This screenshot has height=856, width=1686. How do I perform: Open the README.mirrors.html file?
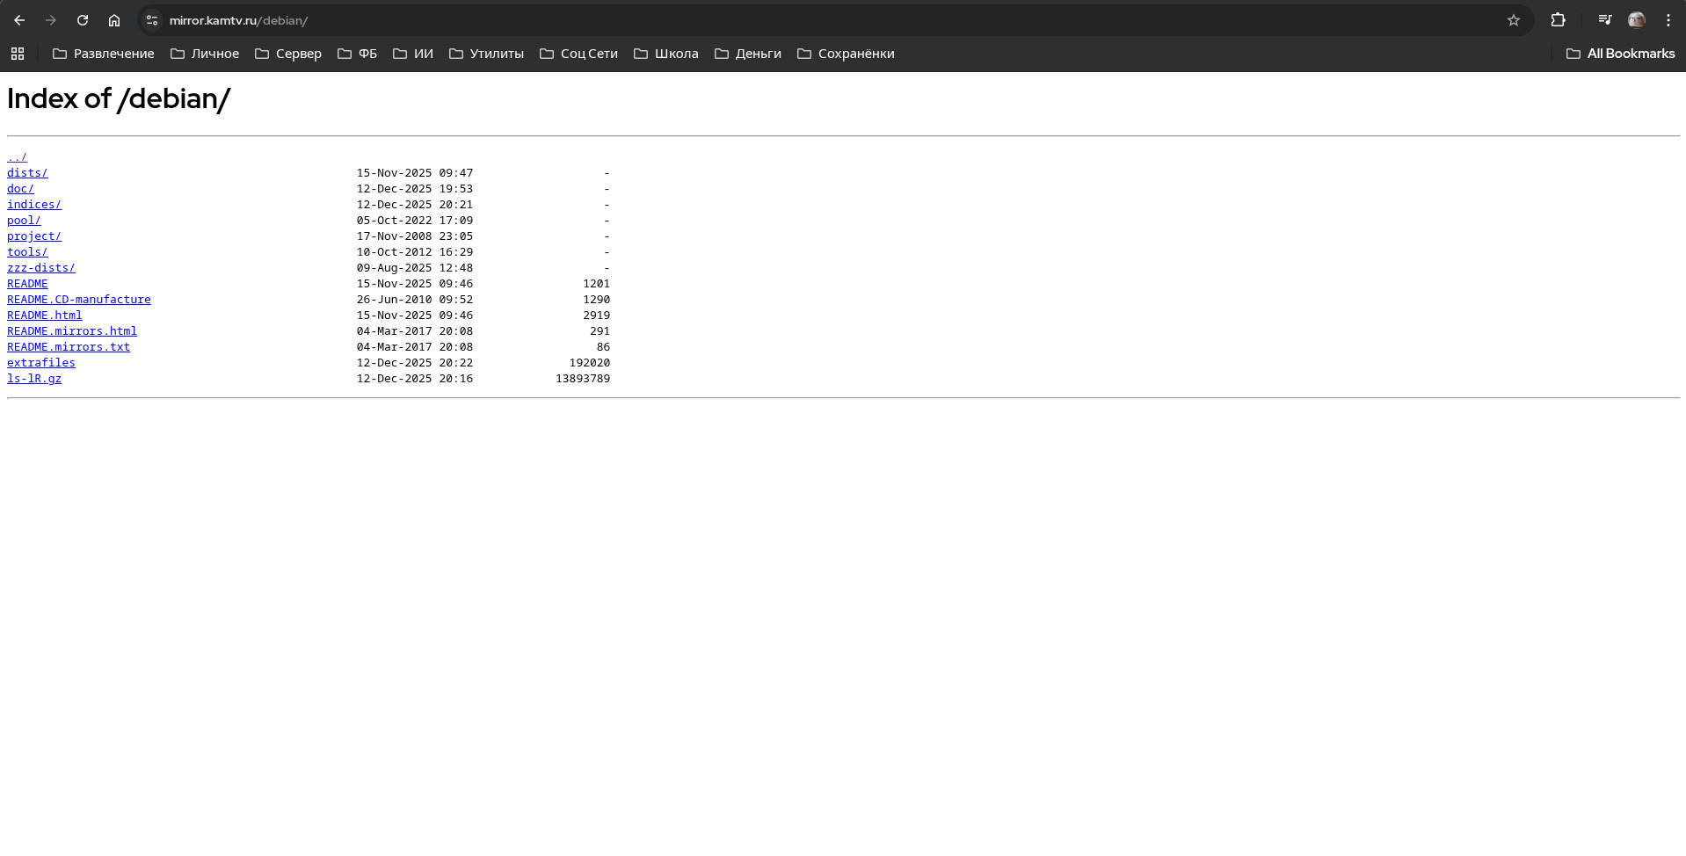pyautogui.click(x=72, y=331)
